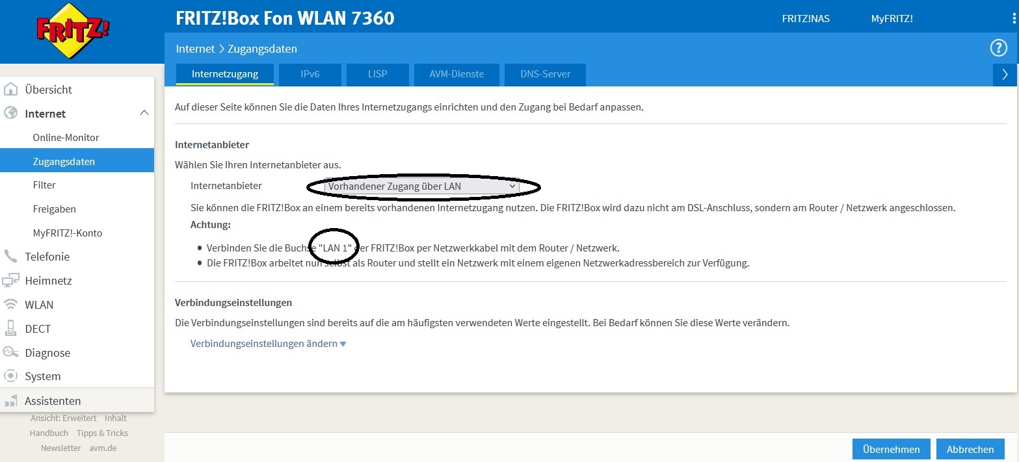Click the Übersicht house icon
This screenshot has width=1019, height=462.
pos(10,89)
